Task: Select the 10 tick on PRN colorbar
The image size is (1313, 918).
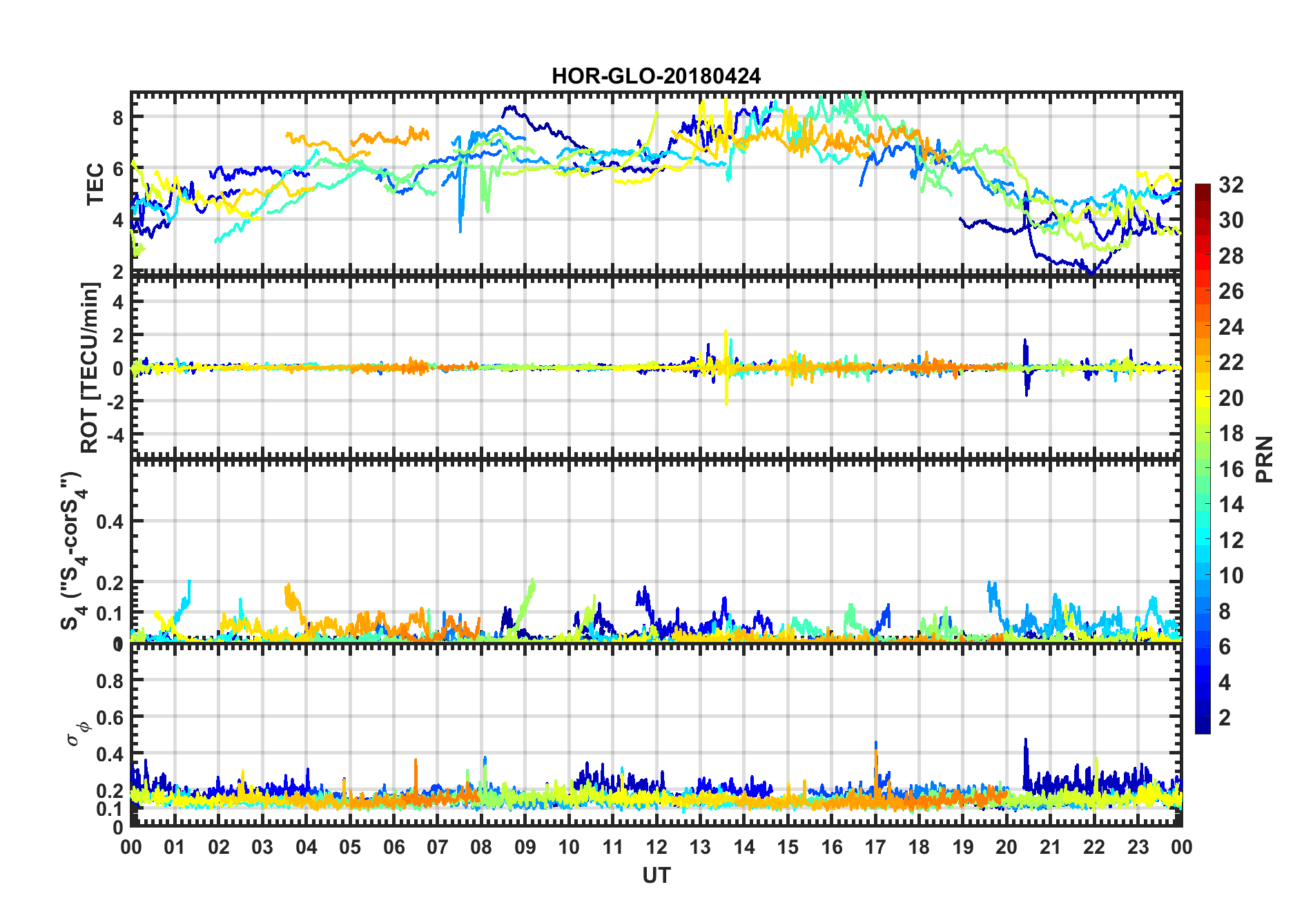Action: (x=1232, y=576)
